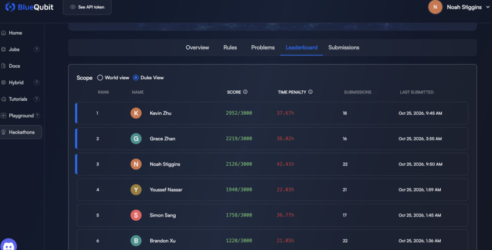Click the name Noah Stiggins in the leaderboard
Image resolution: width=492 pixels, height=250 pixels.
(165, 164)
